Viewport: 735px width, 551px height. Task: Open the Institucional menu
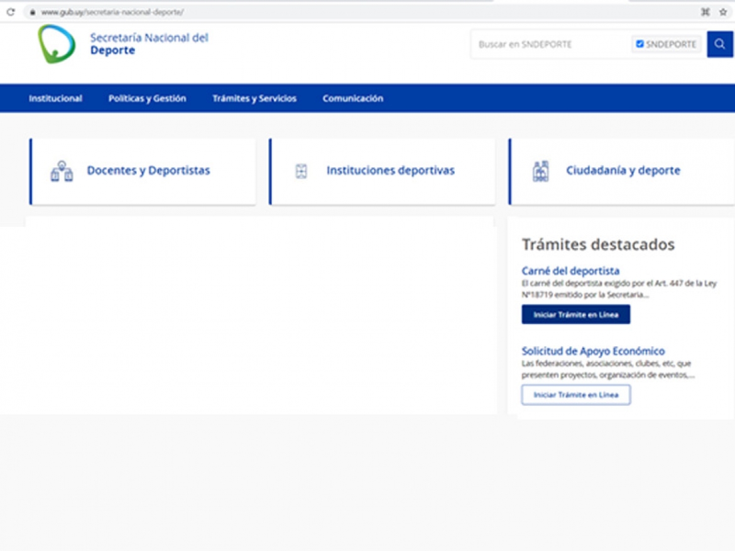click(x=55, y=99)
